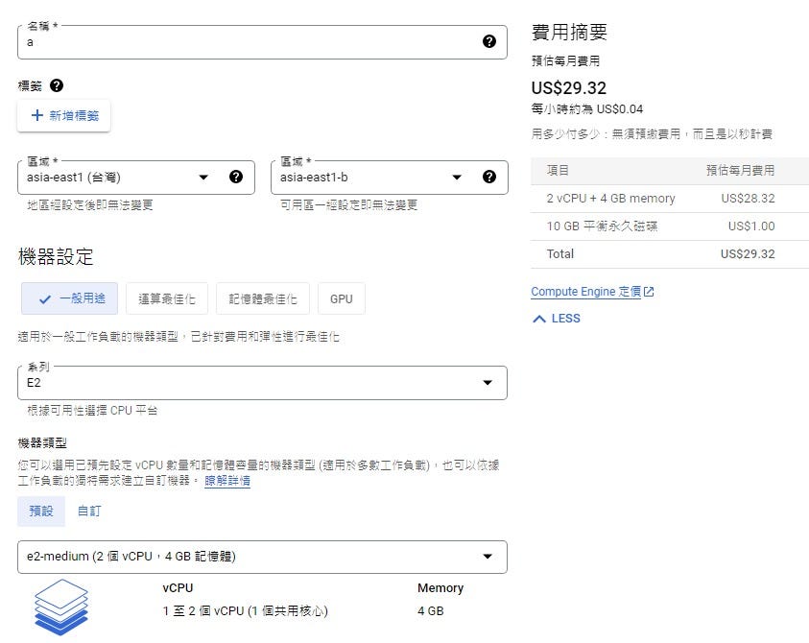Image resolution: width=809 pixels, height=643 pixels.
Task: Click the plus icon in 新增標籤 button
Action: [x=36, y=115]
